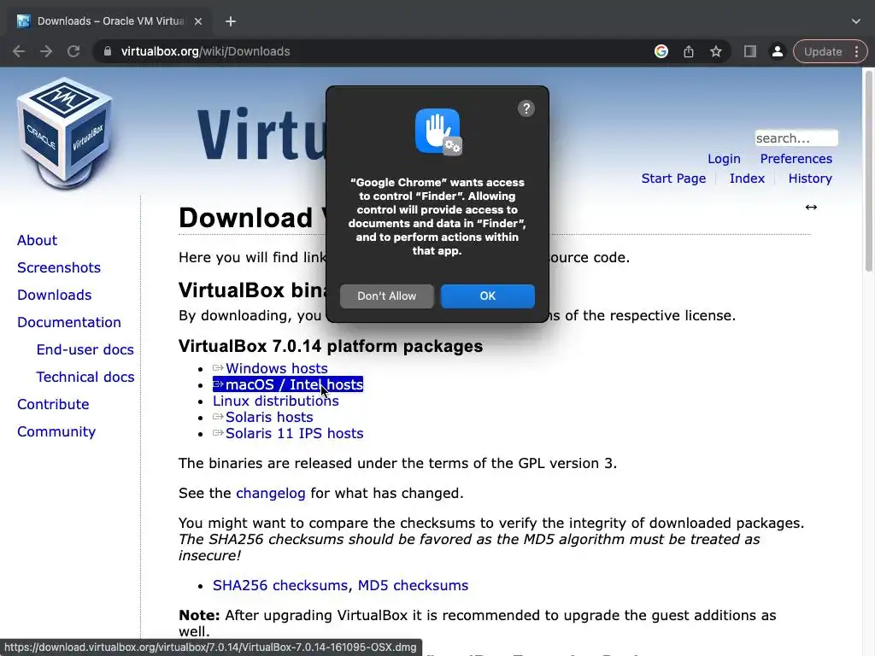The height and width of the screenshot is (656, 875).
Task: Click the page vertical scrollbar
Action: tap(868, 170)
